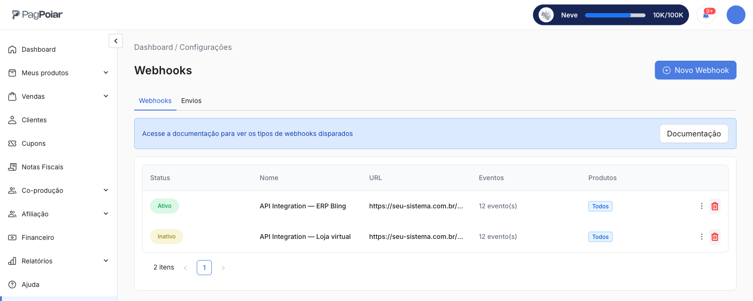
Task: Click the PagPolar logo
Action: (37, 15)
